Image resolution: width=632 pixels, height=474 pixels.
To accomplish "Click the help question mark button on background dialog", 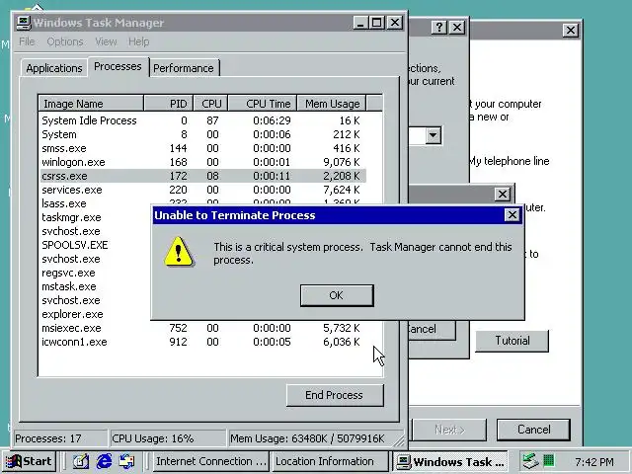I will 438,28.
